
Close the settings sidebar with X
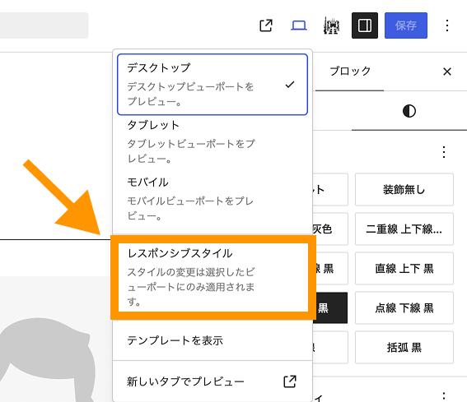pyautogui.click(x=447, y=72)
